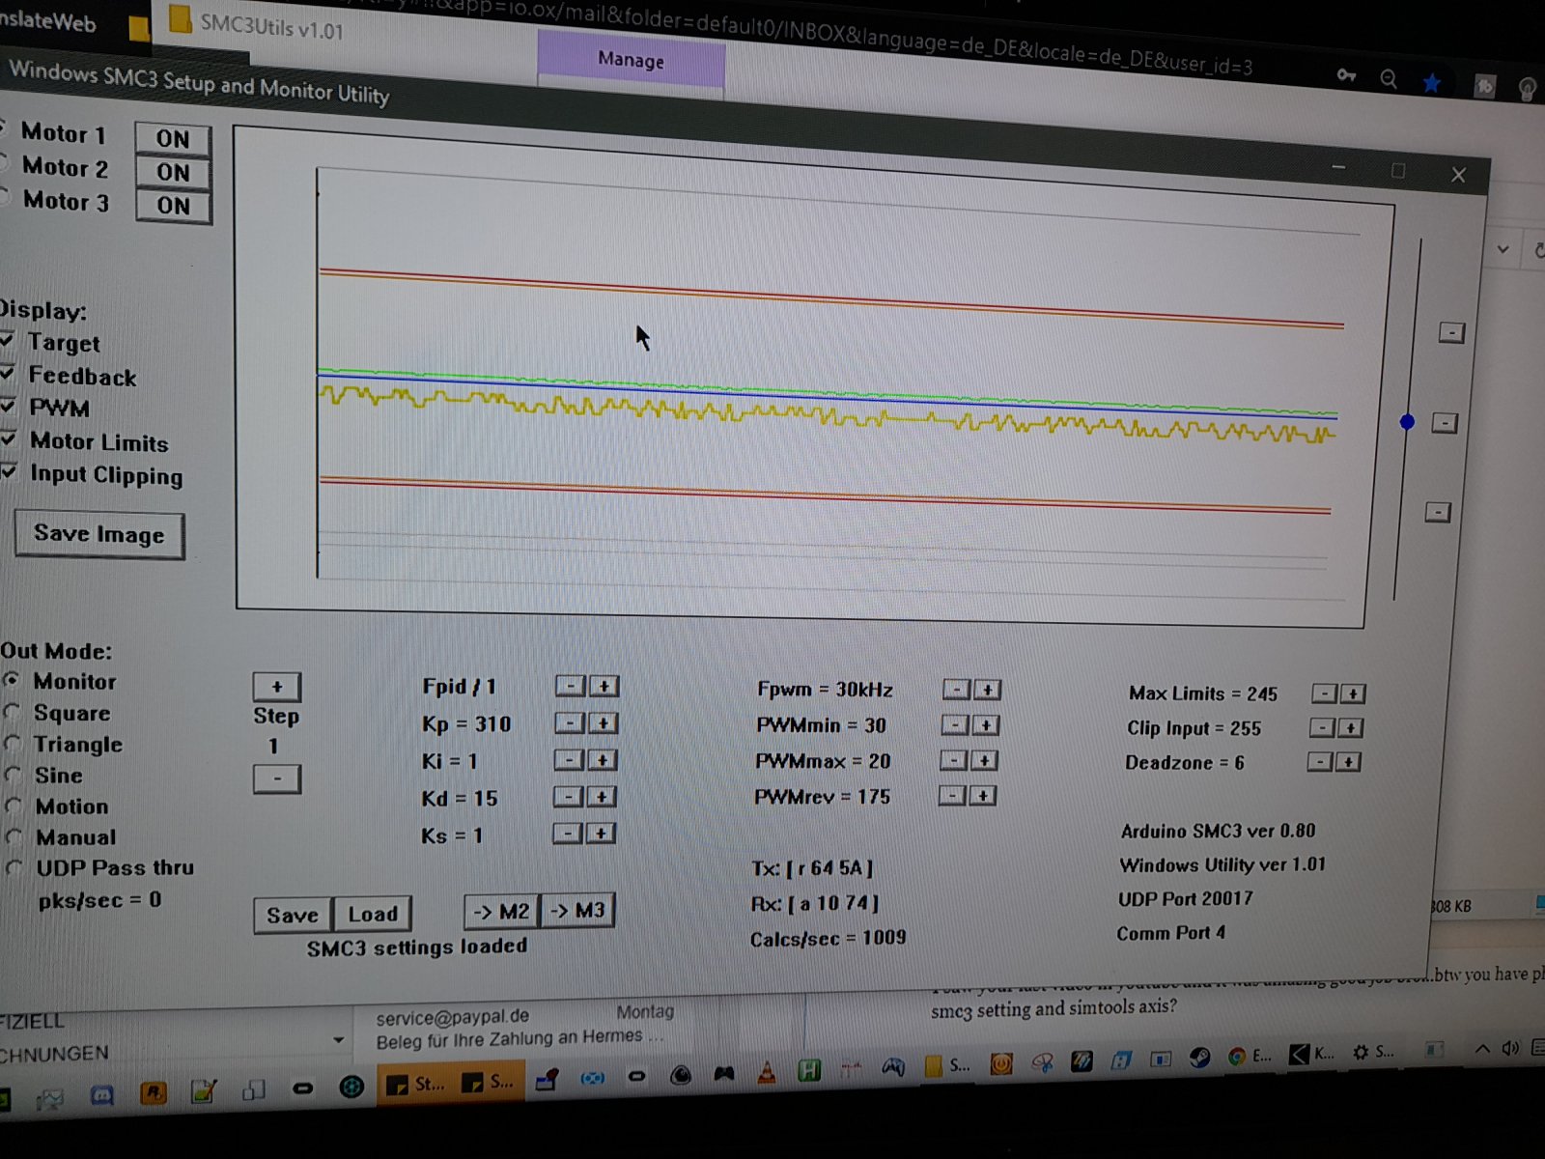The width and height of the screenshot is (1545, 1159).
Task: Toggle the Motor 1 ON button
Action: (x=173, y=138)
